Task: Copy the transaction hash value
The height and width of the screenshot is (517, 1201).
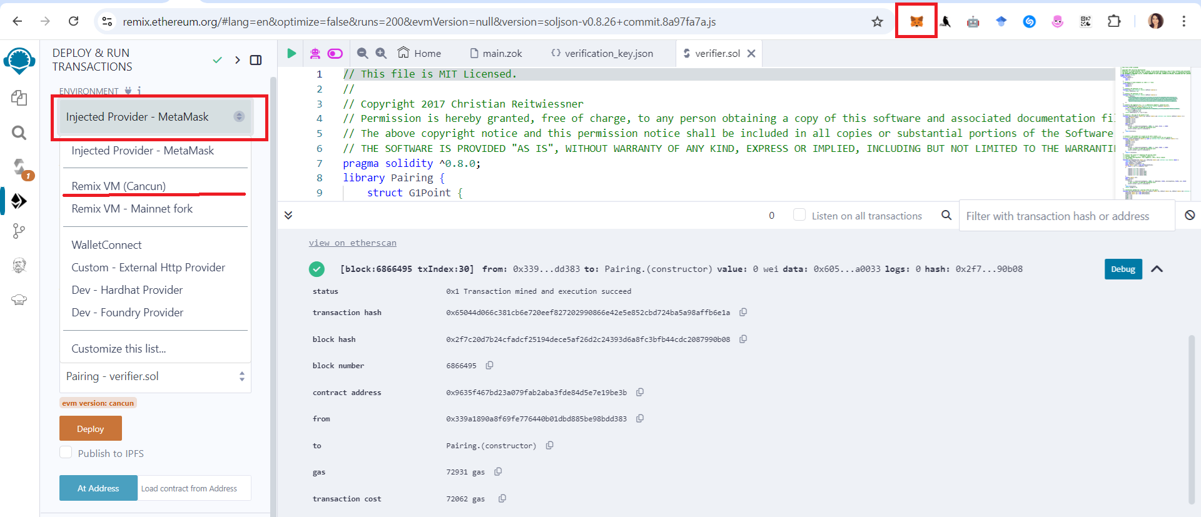Action: pos(743,312)
